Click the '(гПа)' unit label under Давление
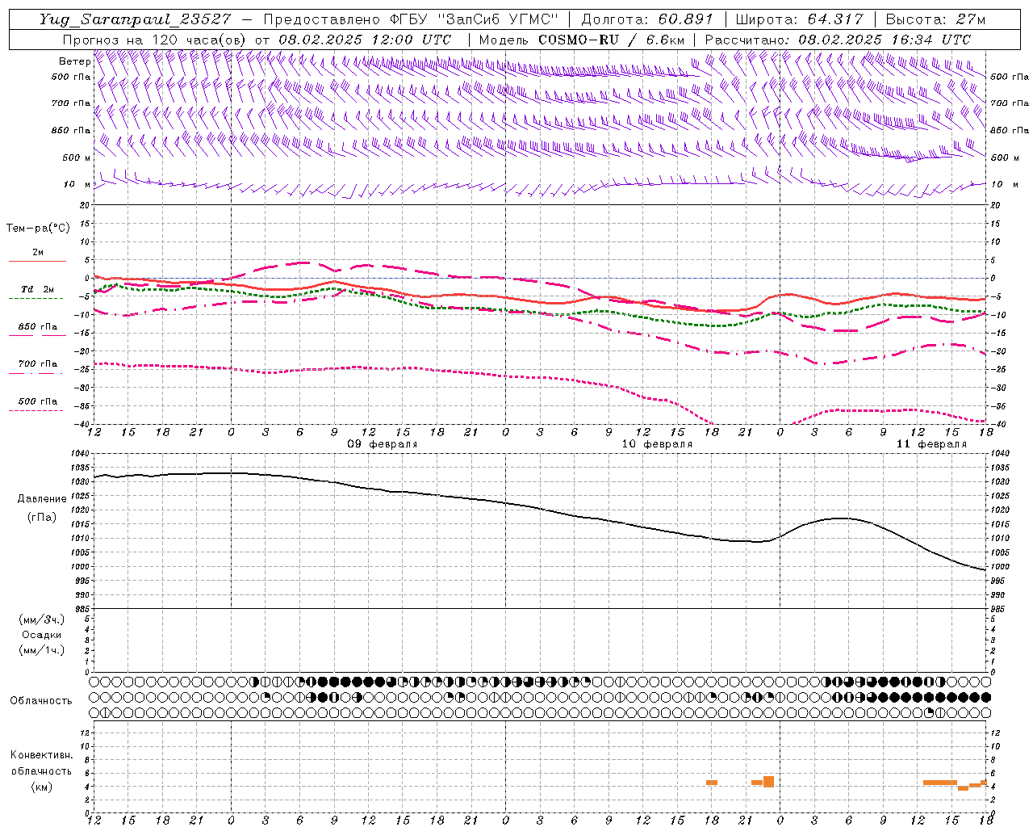Screen dimensions: 1033x827 pyautogui.click(x=42, y=517)
